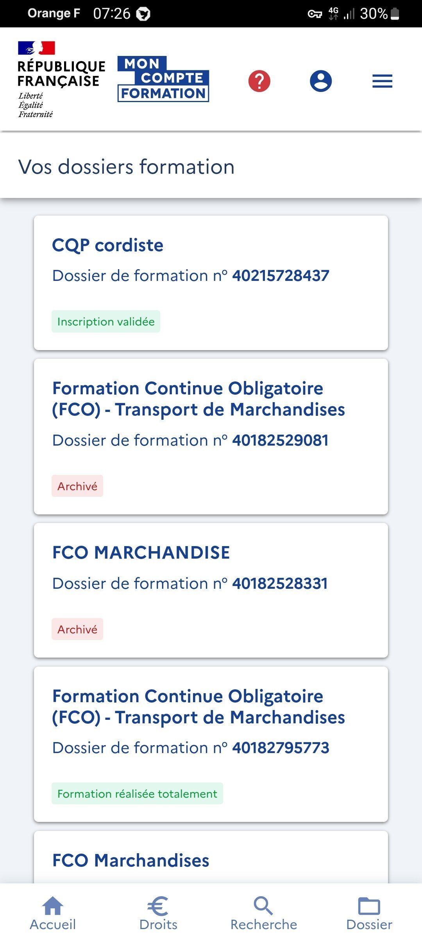Select dossier number 40182529081

click(280, 440)
